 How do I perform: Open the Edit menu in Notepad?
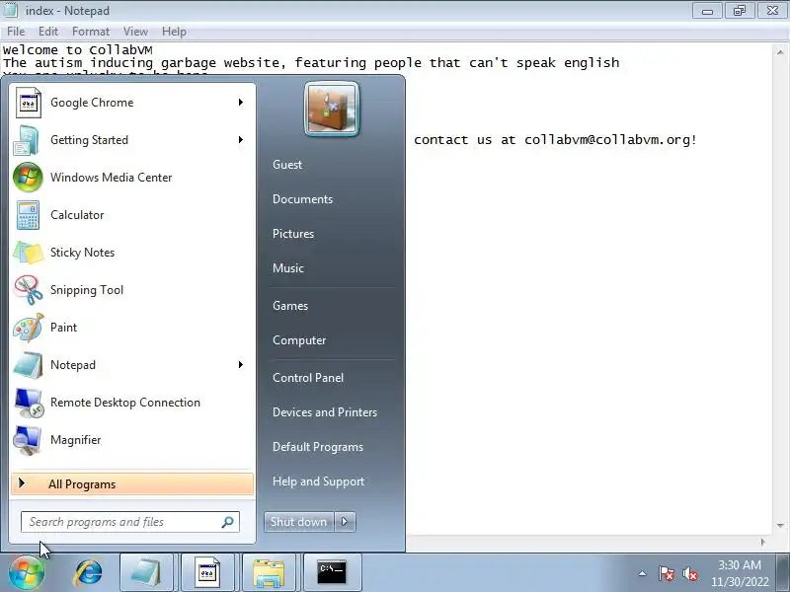tap(48, 32)
